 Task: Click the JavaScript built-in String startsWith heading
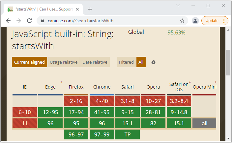point(63,40)
